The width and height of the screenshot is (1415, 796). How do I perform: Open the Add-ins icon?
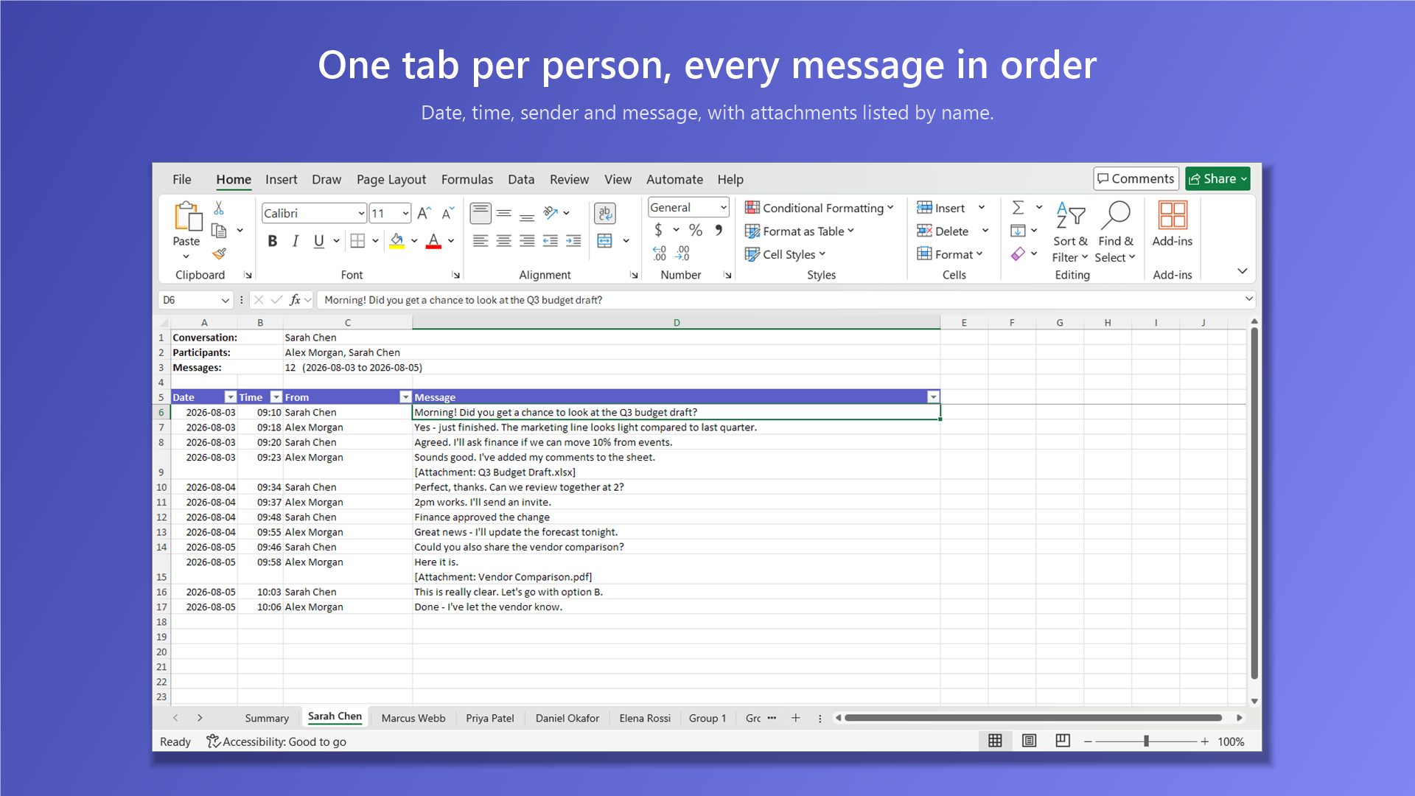coord(1173,215)
